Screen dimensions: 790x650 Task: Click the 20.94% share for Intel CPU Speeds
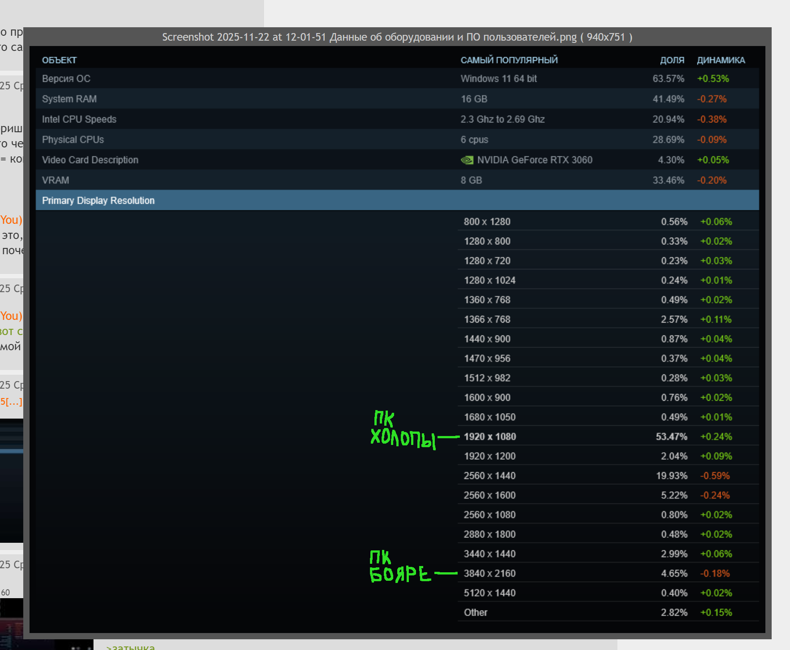[x=668, y=119]
